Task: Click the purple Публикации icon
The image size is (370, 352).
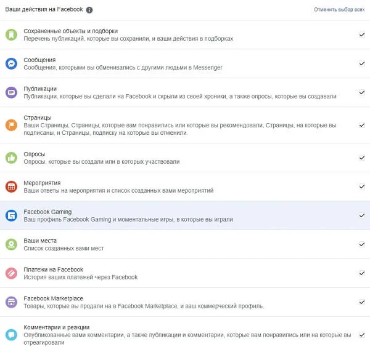Action: tap(11, 92)
